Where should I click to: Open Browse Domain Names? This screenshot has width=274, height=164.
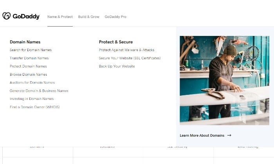point(28,75)
